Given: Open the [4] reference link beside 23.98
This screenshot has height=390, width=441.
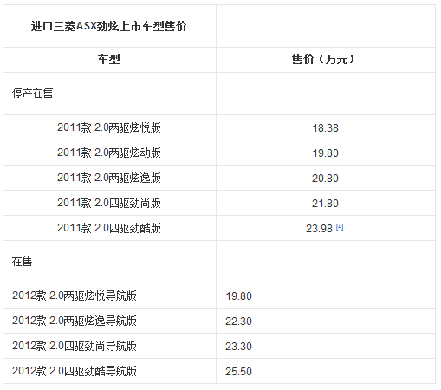Looking at the screenshot, I should coord(340,227).
